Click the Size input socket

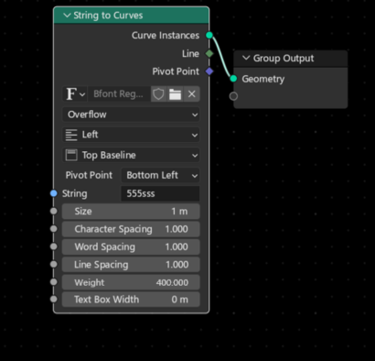pyautogui.click(x=54, y=211)
